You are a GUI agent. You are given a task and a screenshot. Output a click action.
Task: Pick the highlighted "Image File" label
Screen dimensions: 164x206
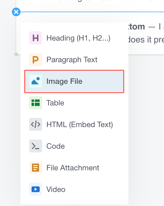(64, 81)
